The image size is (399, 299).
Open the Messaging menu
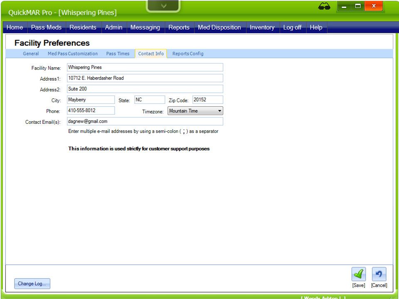145,27
